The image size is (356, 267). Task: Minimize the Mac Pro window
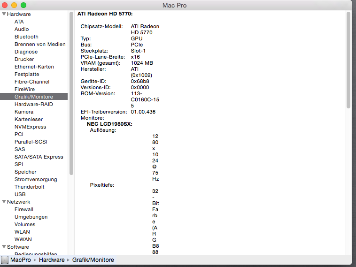point(14,5)
